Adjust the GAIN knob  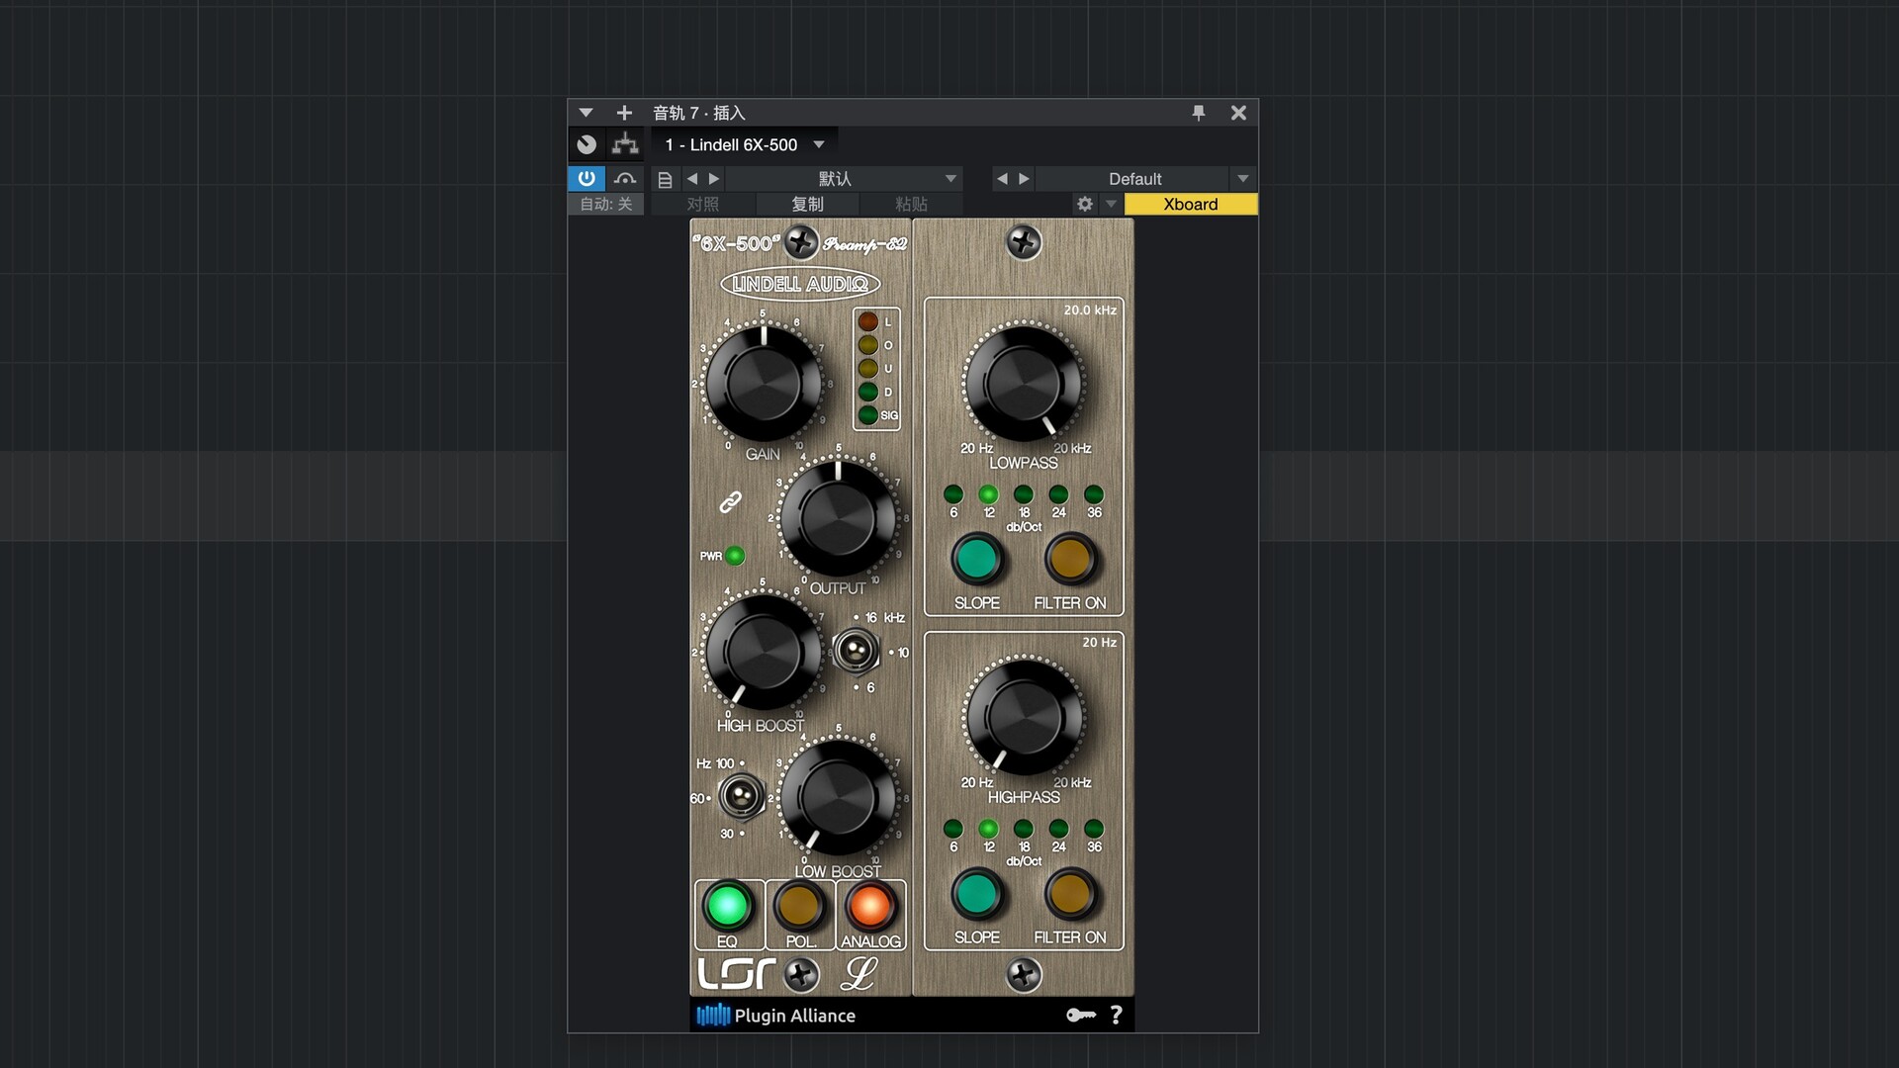tap(763, 384)
